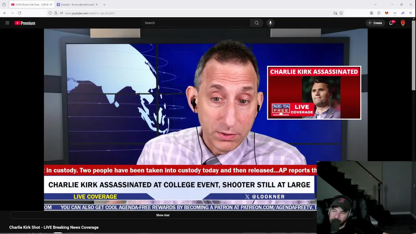Open the MetaMask fox extension
Image resolution: width=416 pixels, height=234 pixels.
pyautogui.click(x=386, y=13)
